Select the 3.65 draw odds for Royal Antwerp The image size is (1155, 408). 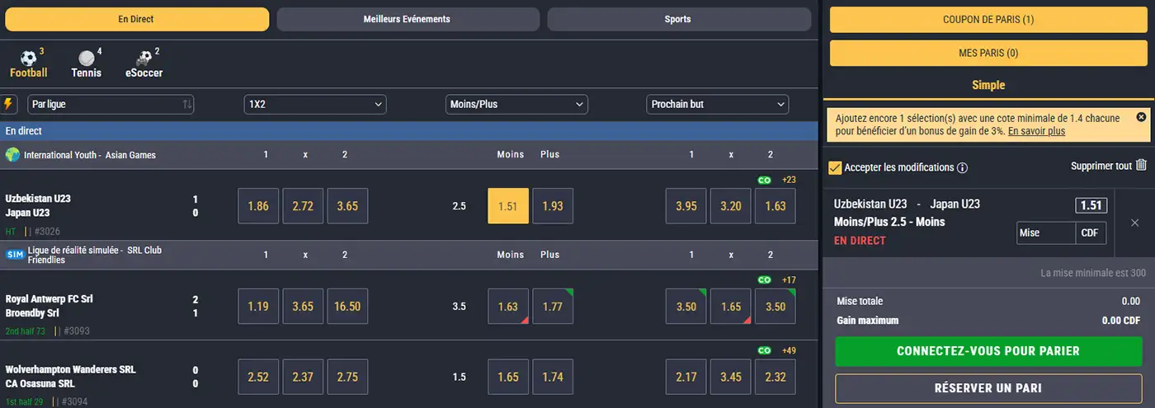pyautogui.click(x=303, y=306)
